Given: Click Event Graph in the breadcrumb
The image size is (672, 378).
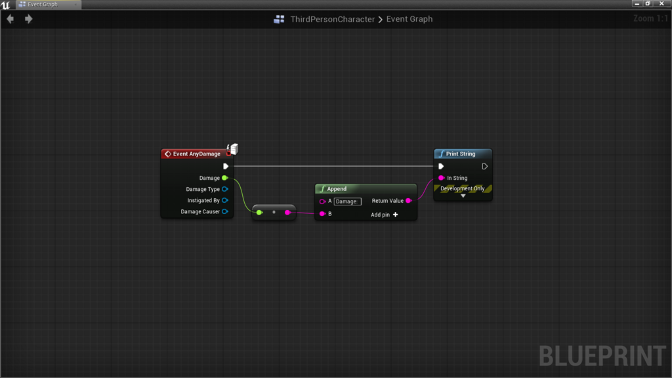Looking at the screenshot, I should coord(409,19).
